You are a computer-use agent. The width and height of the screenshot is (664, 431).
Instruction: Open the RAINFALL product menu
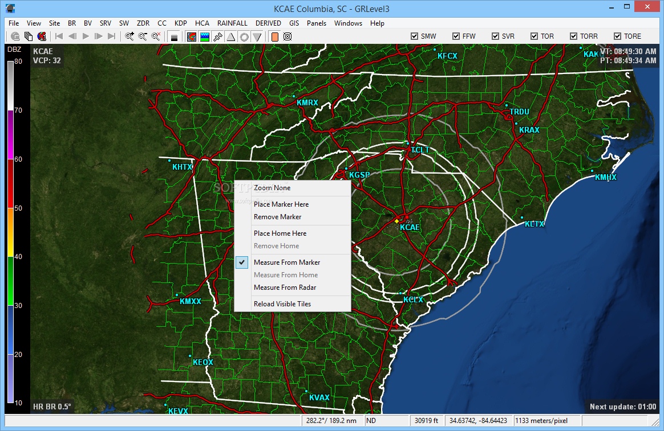(232, 23)
